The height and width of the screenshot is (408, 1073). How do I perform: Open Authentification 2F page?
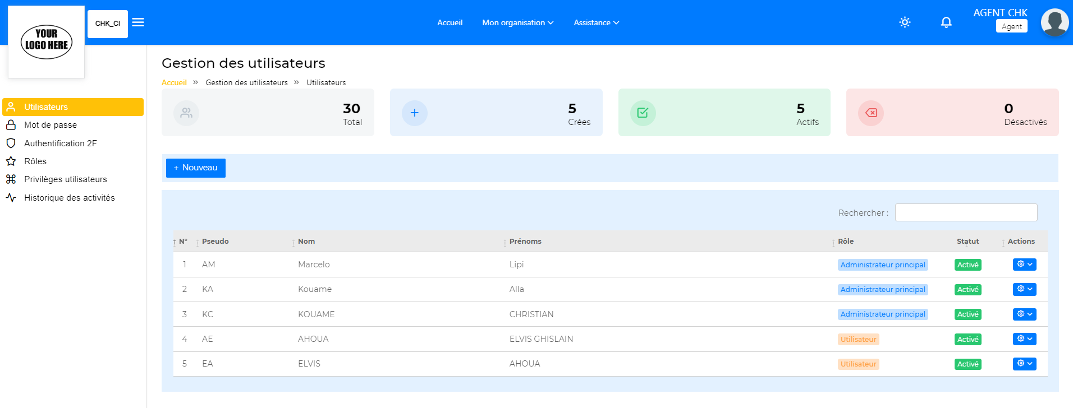point(60,143)
